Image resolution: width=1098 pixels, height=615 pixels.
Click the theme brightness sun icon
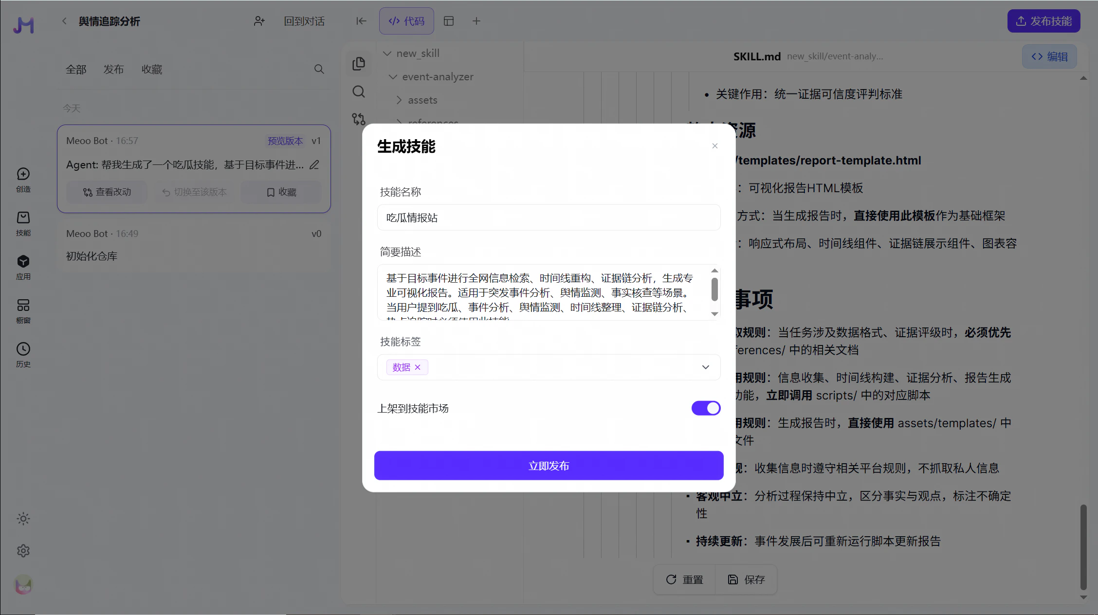click(23, 519)
